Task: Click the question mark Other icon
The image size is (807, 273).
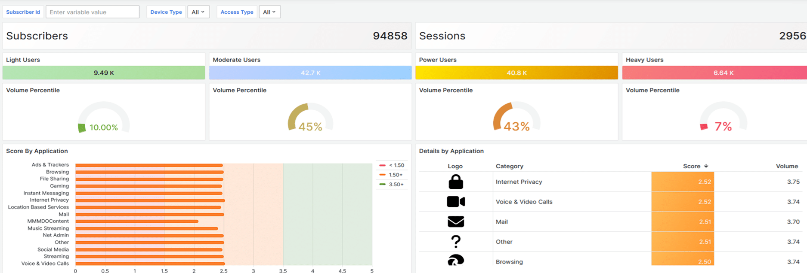Action: (455, 242)
